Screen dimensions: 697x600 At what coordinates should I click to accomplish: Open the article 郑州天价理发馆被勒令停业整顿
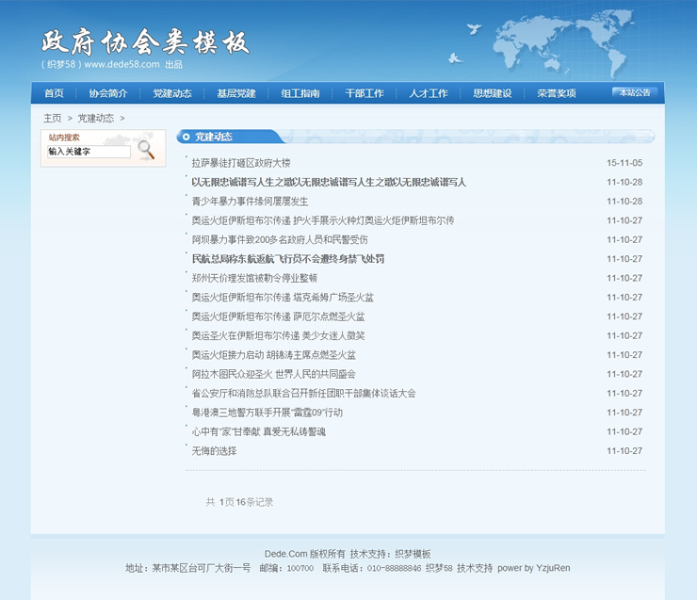[254, 278]
